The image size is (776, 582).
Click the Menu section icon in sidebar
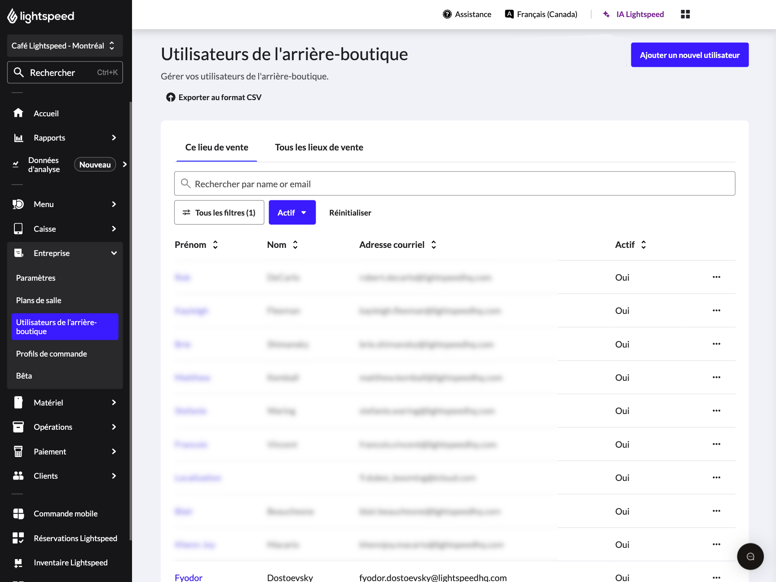tap(18, 204)
